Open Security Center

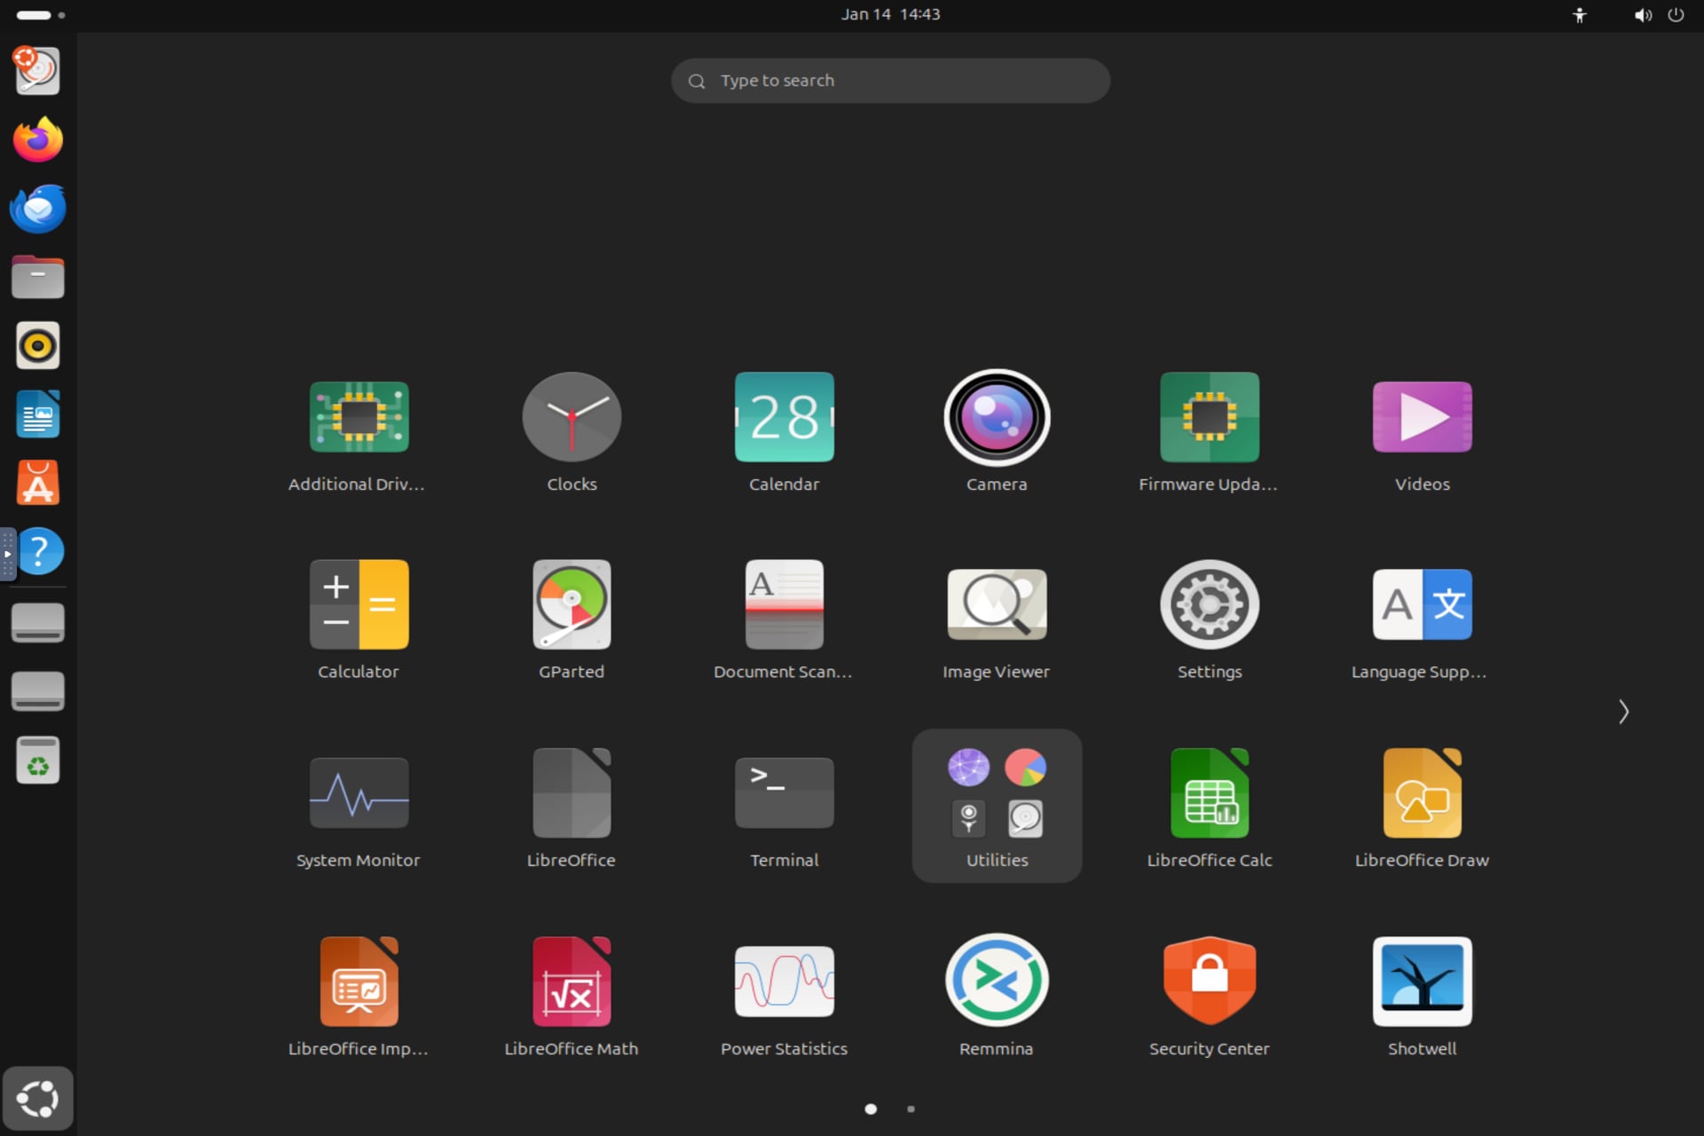coord(1209,997)
